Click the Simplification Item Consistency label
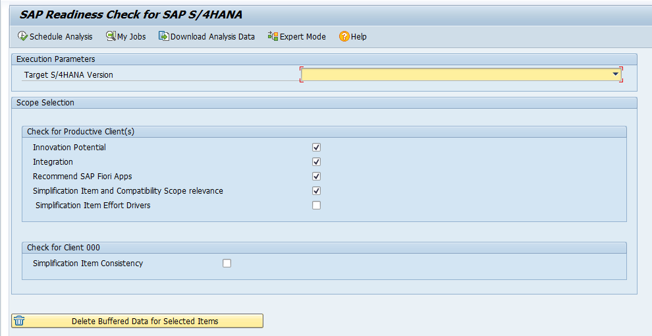 (88, 264)
